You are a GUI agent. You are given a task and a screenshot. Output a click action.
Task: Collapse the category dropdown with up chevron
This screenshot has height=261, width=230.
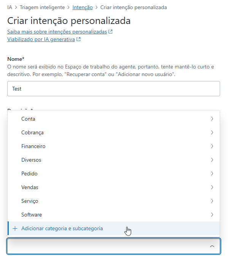[x=212, y=246]
